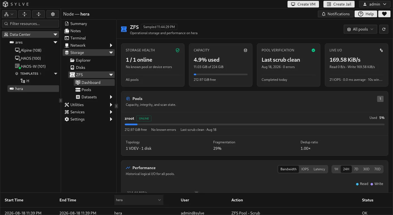Viewport: 393px width, 215px height.
Task: Click the refresh ZFS dashboard icon
Action: pyautogui.click(x=384, y=29)
